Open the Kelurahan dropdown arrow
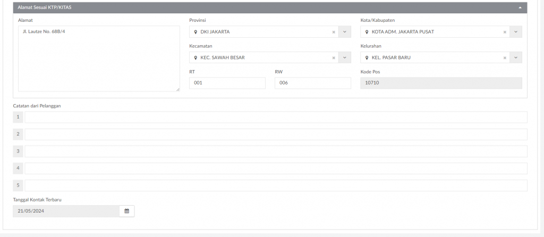 [x=516, y=57]
